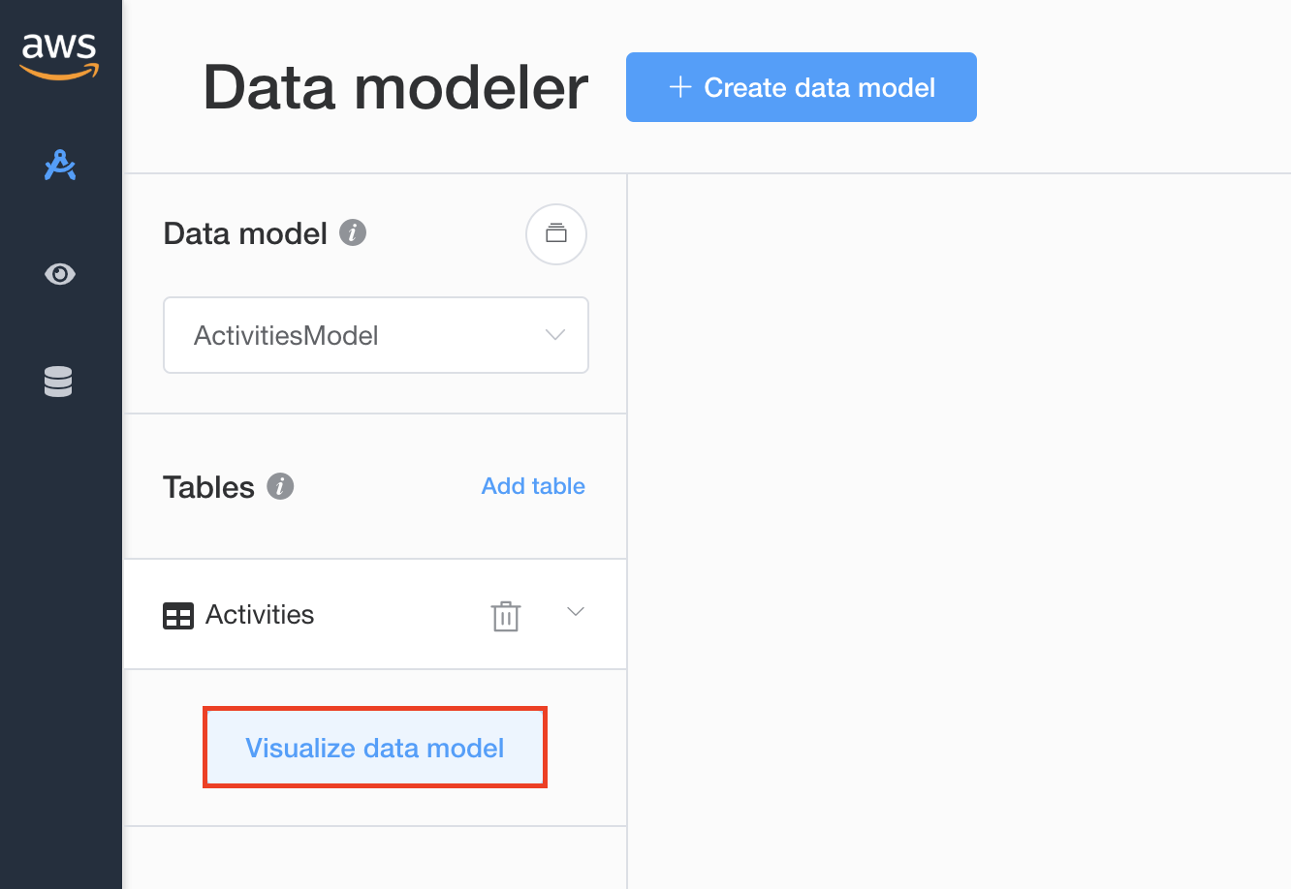The width and height of the screenshot is (1291, 889).
Task: Show info icon beside Tables heading
Action: (280, 486)
